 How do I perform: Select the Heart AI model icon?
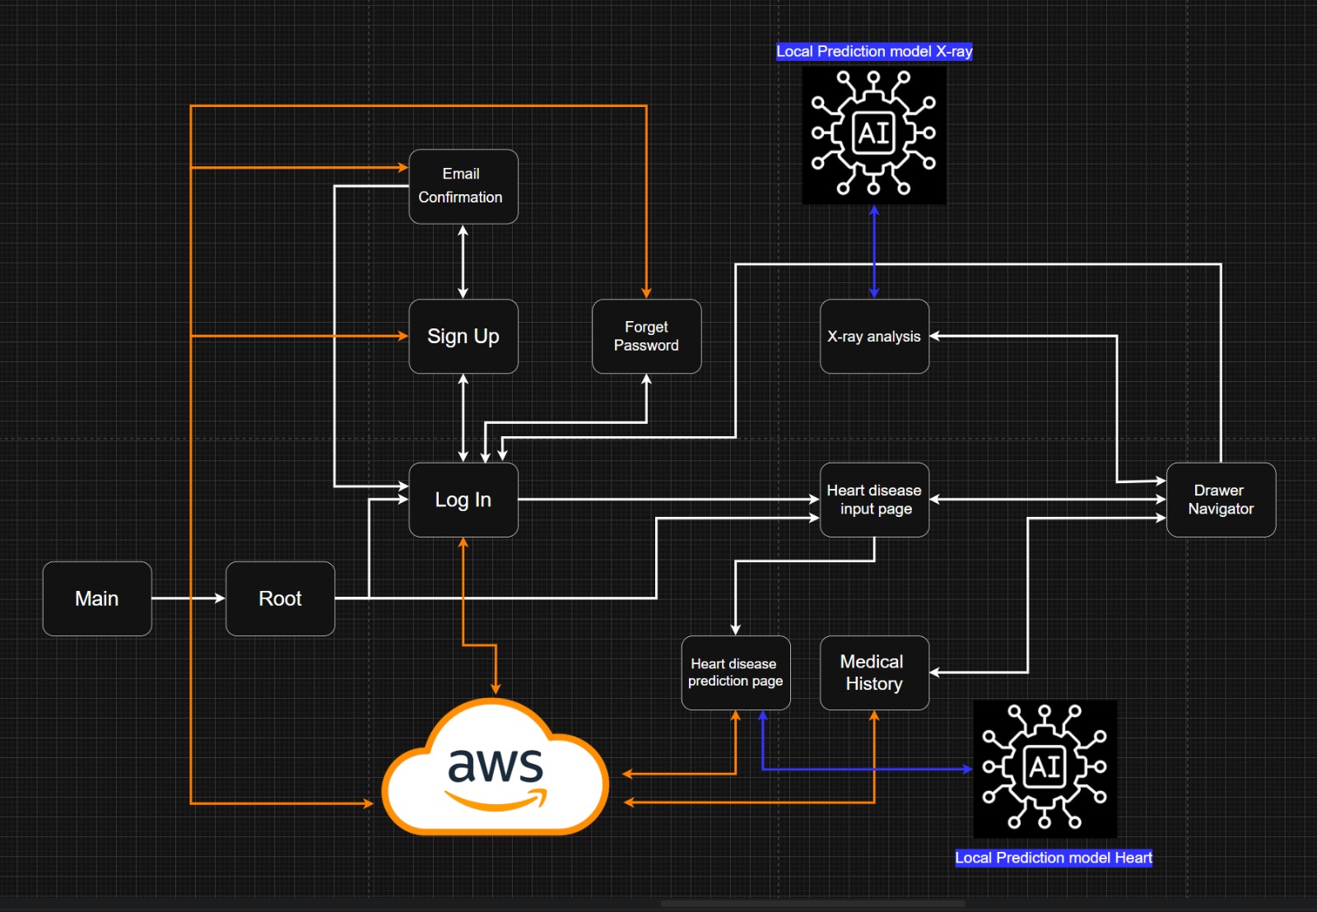[x=1045, y=769]
